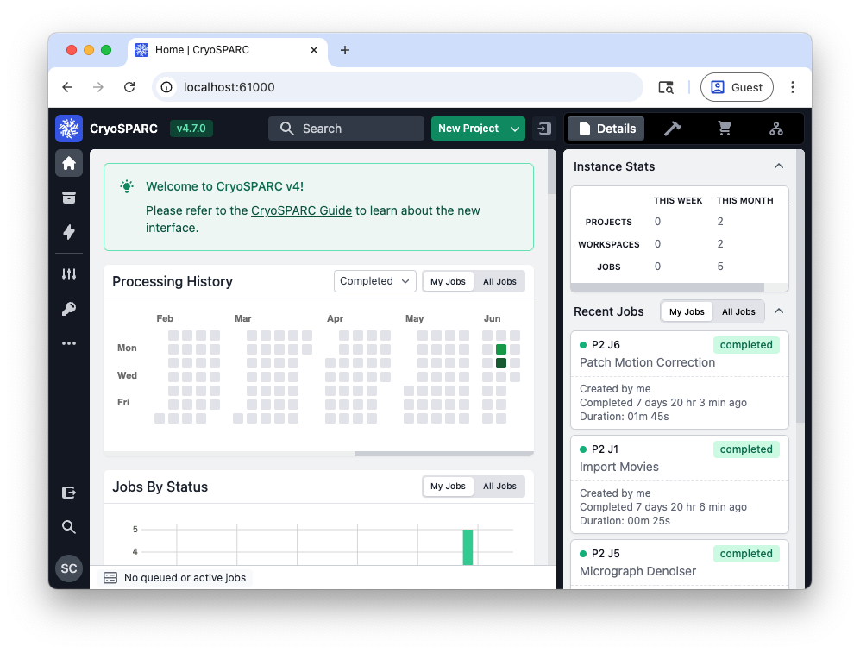
Task: Switch Recent Jobs to All Jobs
Action: [x=738, y=311]
